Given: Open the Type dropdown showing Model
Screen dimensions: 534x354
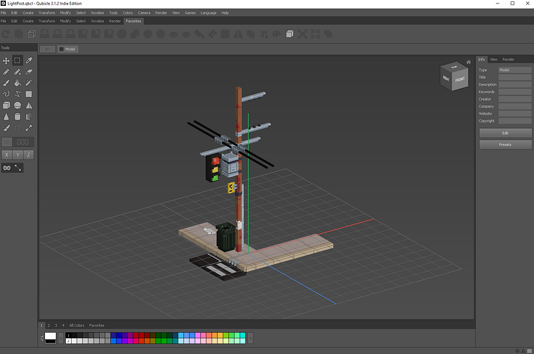Looking at the screenshot, I should (515, 70).
